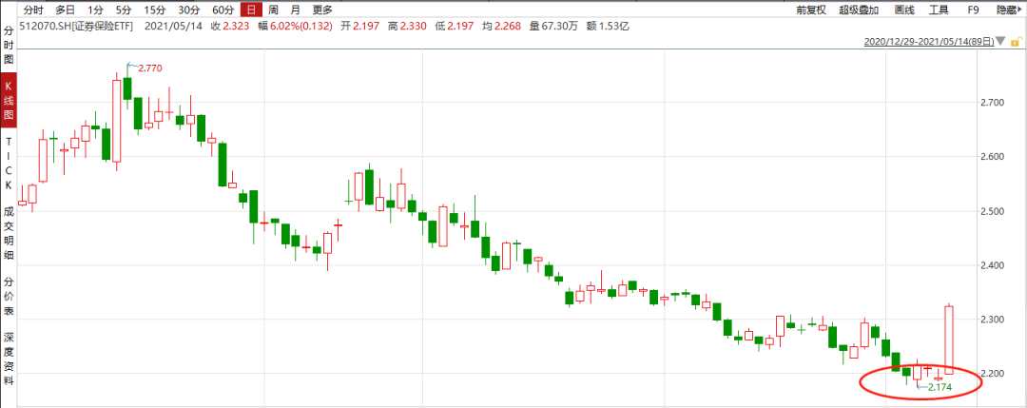Select the 30分 minute period tab
The width and height of the screenshot is (1027, 408).
coord(188,10)
